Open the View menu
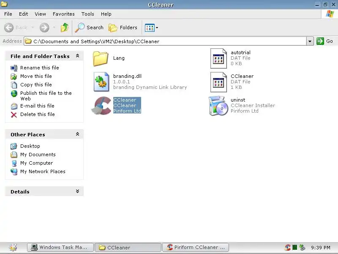This screenshot has height=254, width=338. 40,14
